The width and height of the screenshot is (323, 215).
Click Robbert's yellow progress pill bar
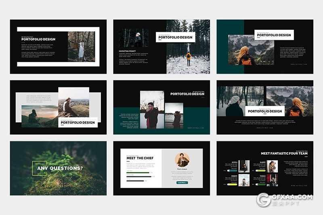[x=232, y=184]
